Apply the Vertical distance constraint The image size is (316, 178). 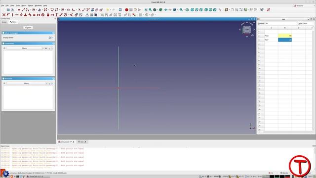[57, 15]
